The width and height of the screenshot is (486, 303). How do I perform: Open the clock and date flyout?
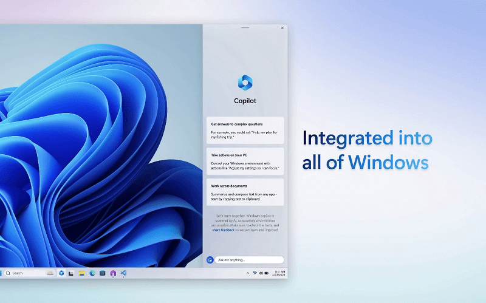pos(279,273)
